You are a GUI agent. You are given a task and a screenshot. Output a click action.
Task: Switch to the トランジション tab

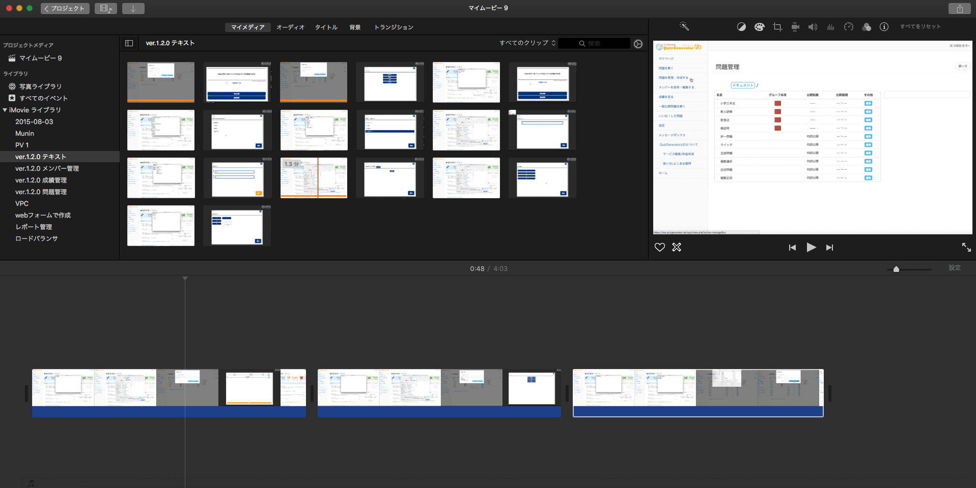coord(394,27)
